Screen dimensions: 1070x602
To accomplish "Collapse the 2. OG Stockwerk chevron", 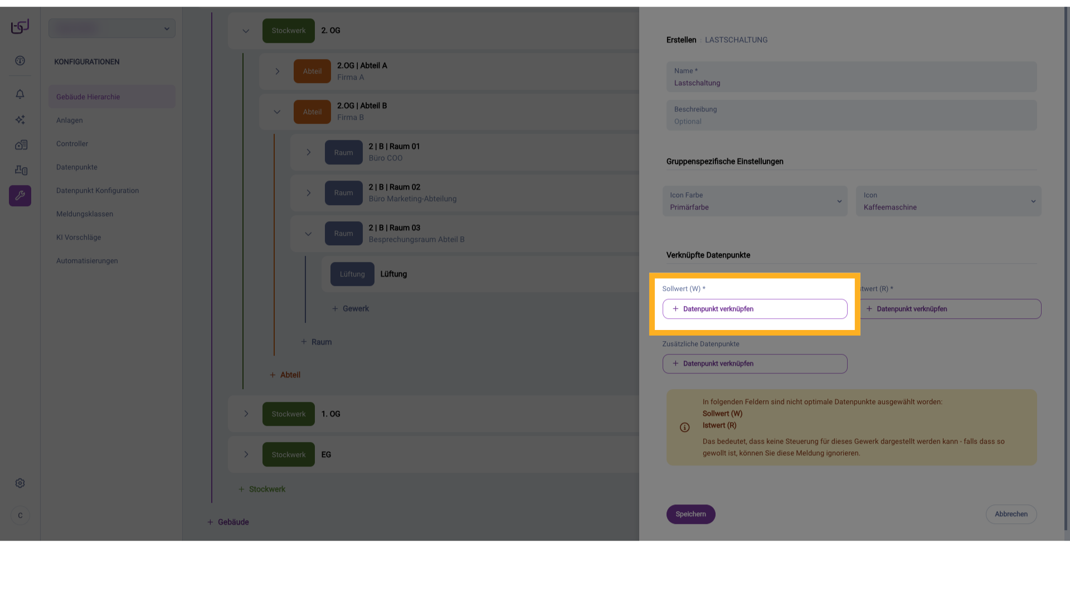I will [x=246, y=31].
